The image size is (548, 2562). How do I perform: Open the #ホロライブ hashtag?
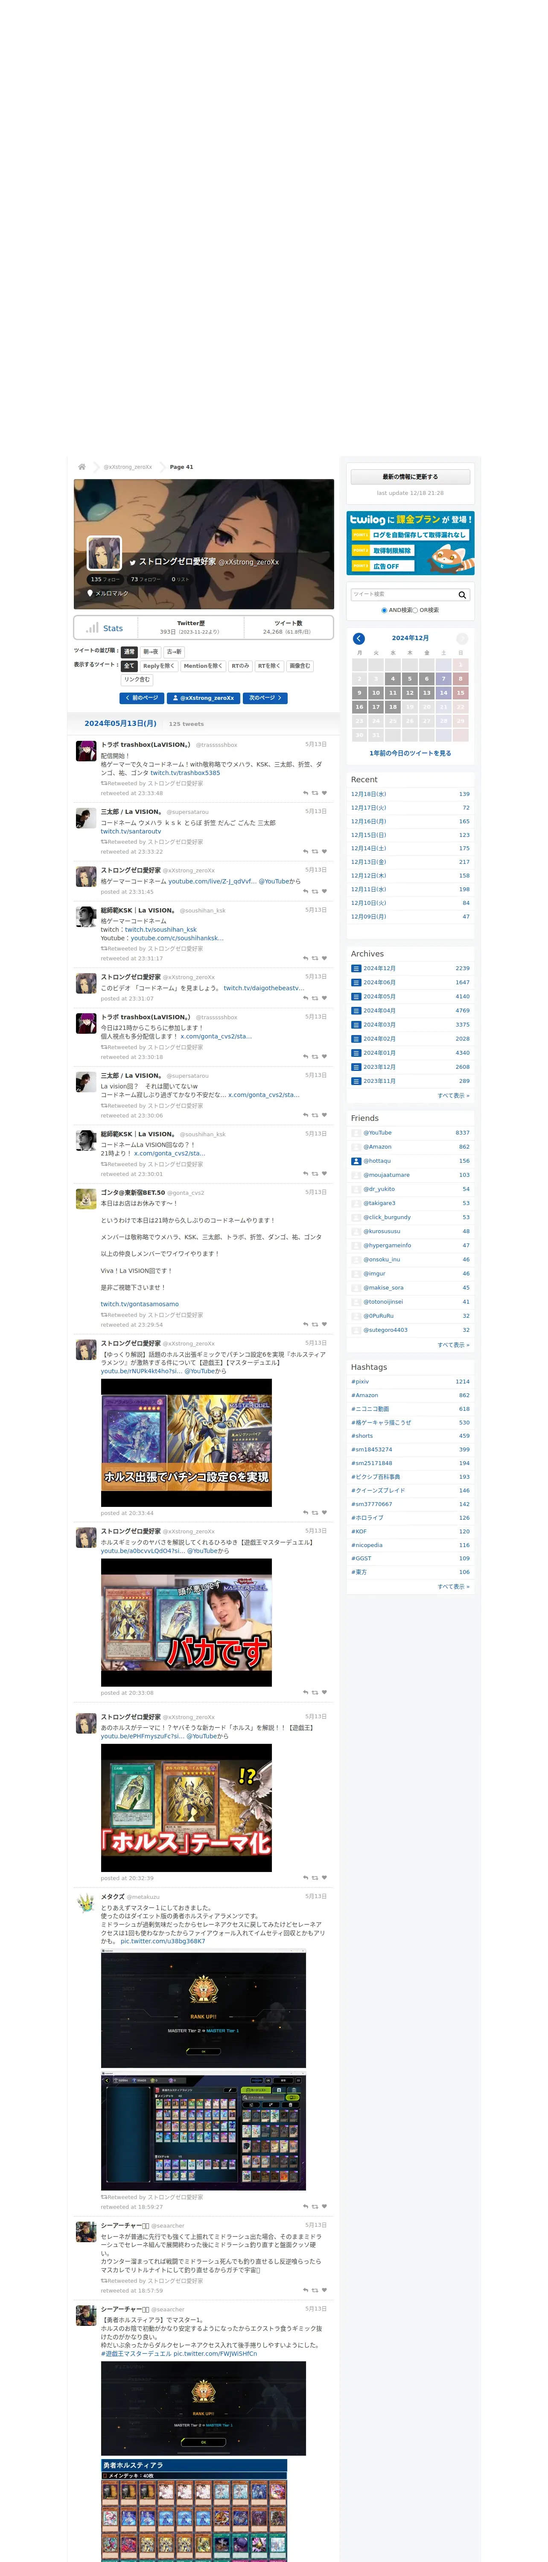tap(367, 1518)
